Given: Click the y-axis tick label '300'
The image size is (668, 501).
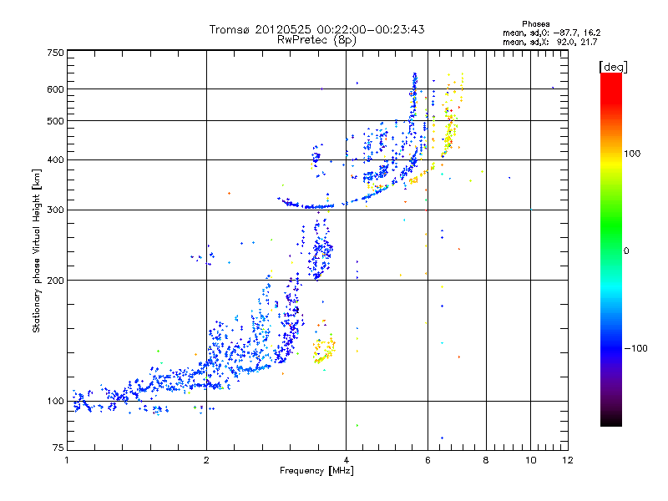Looking at the screenshot, I should (55, 210).
